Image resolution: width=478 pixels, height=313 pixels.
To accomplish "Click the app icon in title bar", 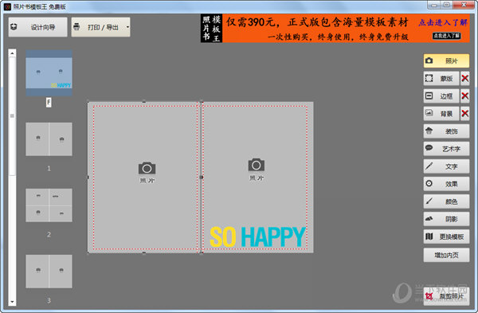I will (x=8, y=6).
